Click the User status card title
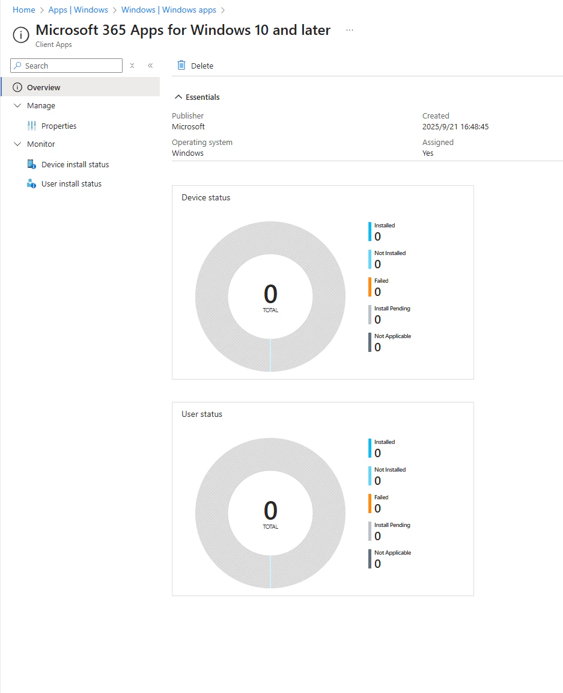 tap(202, 414)
